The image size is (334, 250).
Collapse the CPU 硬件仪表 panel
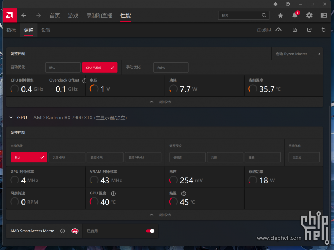click(x=165, y=102)
